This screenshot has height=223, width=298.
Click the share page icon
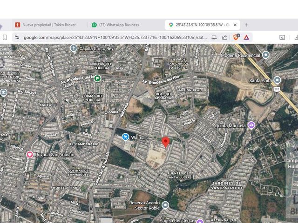tap(224, 37)
